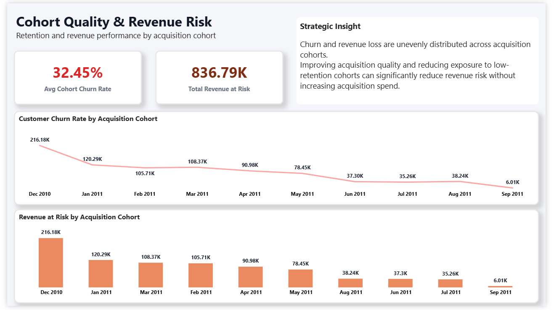The width and height of the screenshot is (554, 310).
Task: Select the Avg Cohort Churn Rate KPI card
Action: tap(78, 77)
